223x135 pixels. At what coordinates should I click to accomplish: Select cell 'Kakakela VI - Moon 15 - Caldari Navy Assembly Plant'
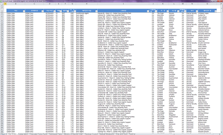click(x=123, y=56)
